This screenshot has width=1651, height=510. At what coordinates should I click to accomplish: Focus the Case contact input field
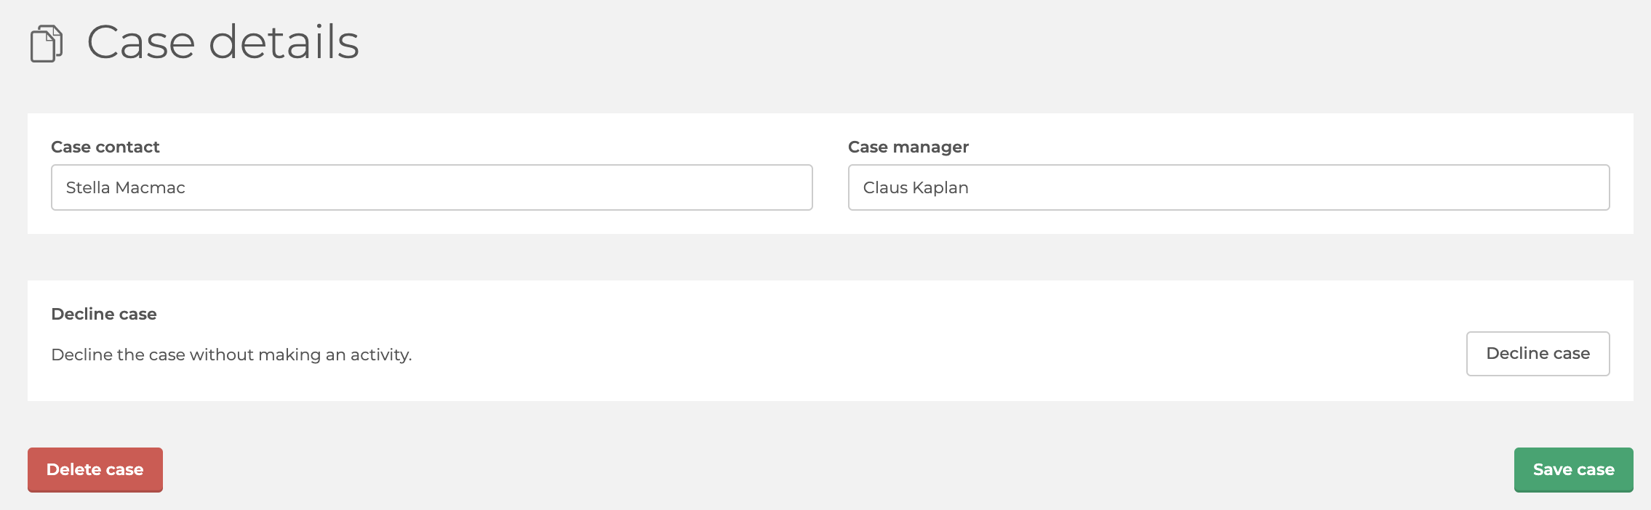click(431, 187)
